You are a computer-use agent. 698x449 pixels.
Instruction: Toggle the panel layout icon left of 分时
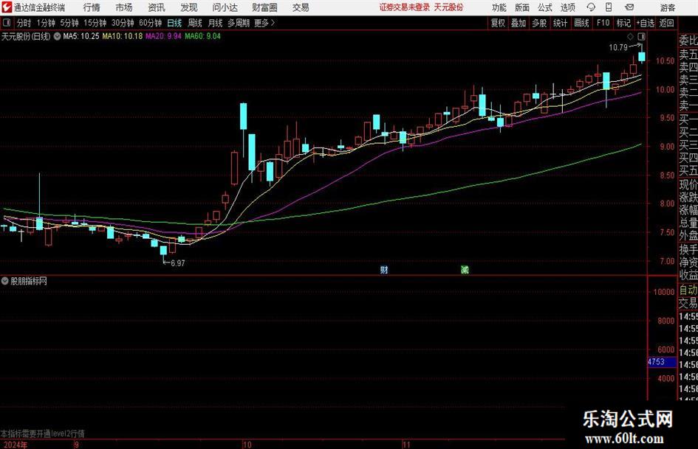pos(7,23)
